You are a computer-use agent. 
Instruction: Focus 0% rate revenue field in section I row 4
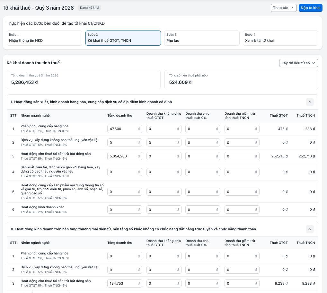pos(203,172)
